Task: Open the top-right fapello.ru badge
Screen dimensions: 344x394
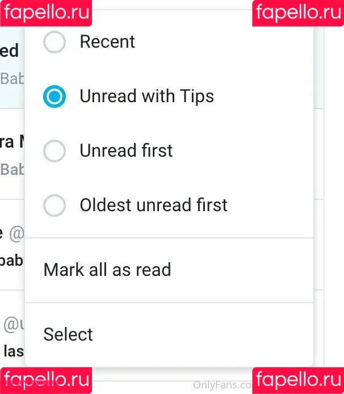Action: [298, 12]
